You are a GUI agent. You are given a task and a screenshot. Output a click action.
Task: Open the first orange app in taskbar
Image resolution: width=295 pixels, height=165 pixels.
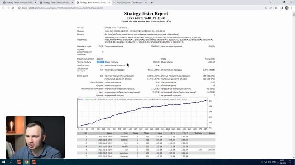(19, 162)
